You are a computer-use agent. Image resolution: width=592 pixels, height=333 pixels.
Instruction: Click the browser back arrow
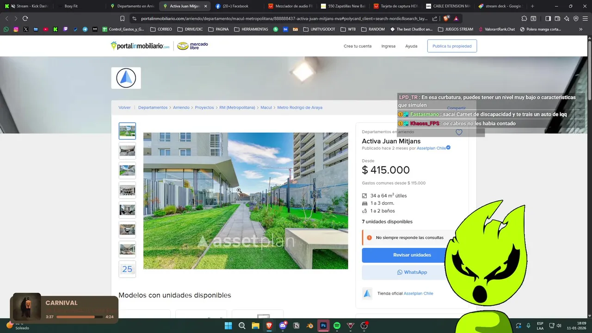click(x=6, y=18)
